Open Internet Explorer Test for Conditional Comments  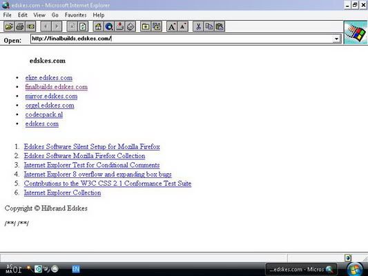pyautogui.click(x=92, y=165)
